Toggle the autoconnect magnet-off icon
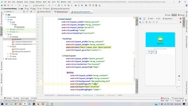The image size is (188, 106). (147, 22)
